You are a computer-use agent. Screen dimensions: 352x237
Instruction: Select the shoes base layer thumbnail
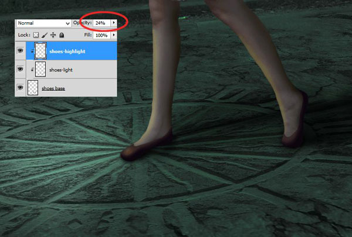coord(33,88)
